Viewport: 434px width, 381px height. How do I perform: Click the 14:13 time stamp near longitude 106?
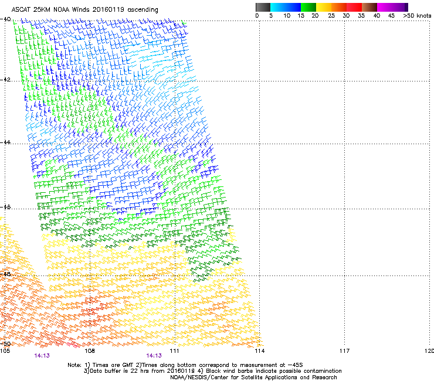(x=42, y=356)
